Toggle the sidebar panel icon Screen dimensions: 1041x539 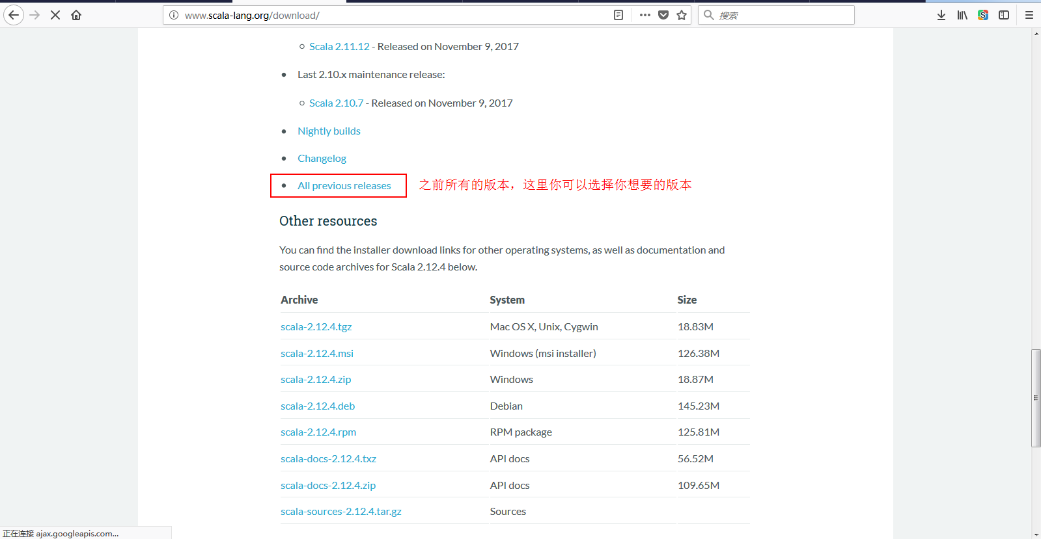[x=1004, y=15]
